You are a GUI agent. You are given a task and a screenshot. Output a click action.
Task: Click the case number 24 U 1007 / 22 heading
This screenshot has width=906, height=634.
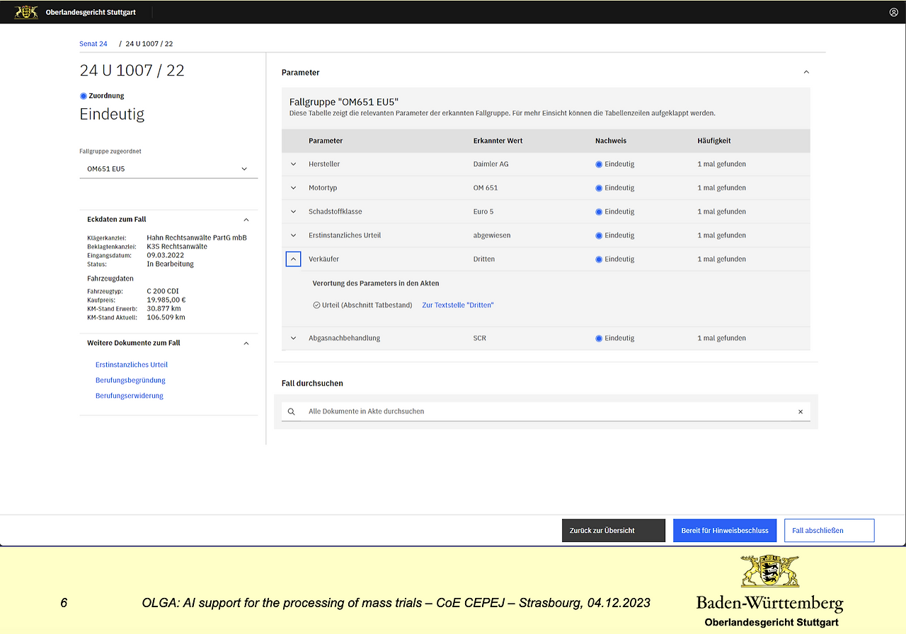tap(132, 70)
